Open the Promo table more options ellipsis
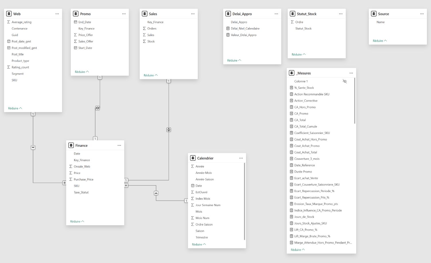Image resolution: width=431 pixels, height=263 pixels. 124,14
